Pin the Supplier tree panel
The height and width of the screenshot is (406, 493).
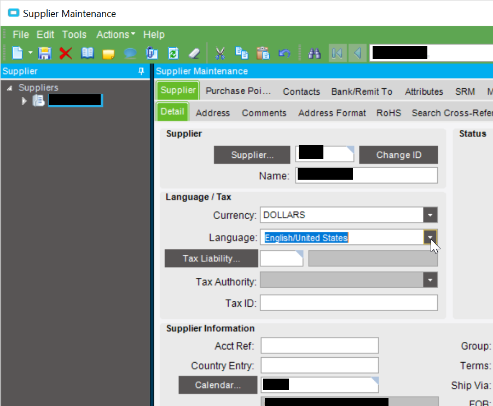pyautogui.click(x=141, y=71)
